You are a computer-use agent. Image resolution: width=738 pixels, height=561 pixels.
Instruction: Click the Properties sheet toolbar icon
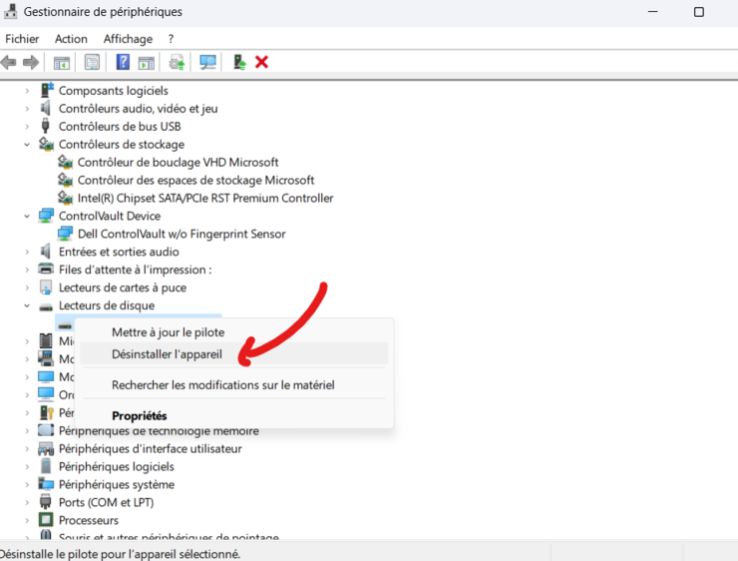click(92, 62)
